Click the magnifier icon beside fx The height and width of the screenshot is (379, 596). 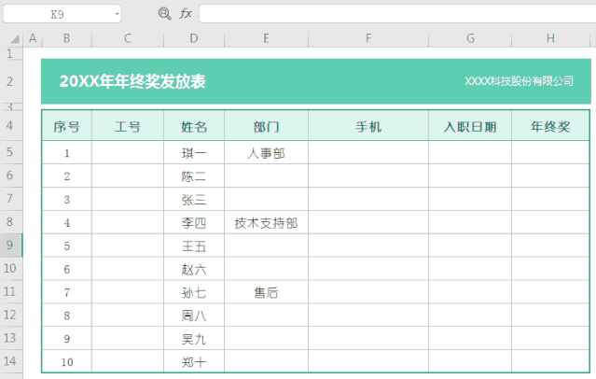[x=164, y=14]
